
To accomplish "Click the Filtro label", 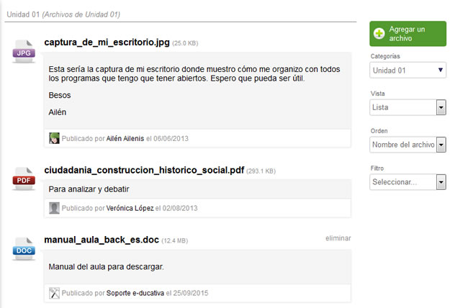I will click(x=377, y=168).
